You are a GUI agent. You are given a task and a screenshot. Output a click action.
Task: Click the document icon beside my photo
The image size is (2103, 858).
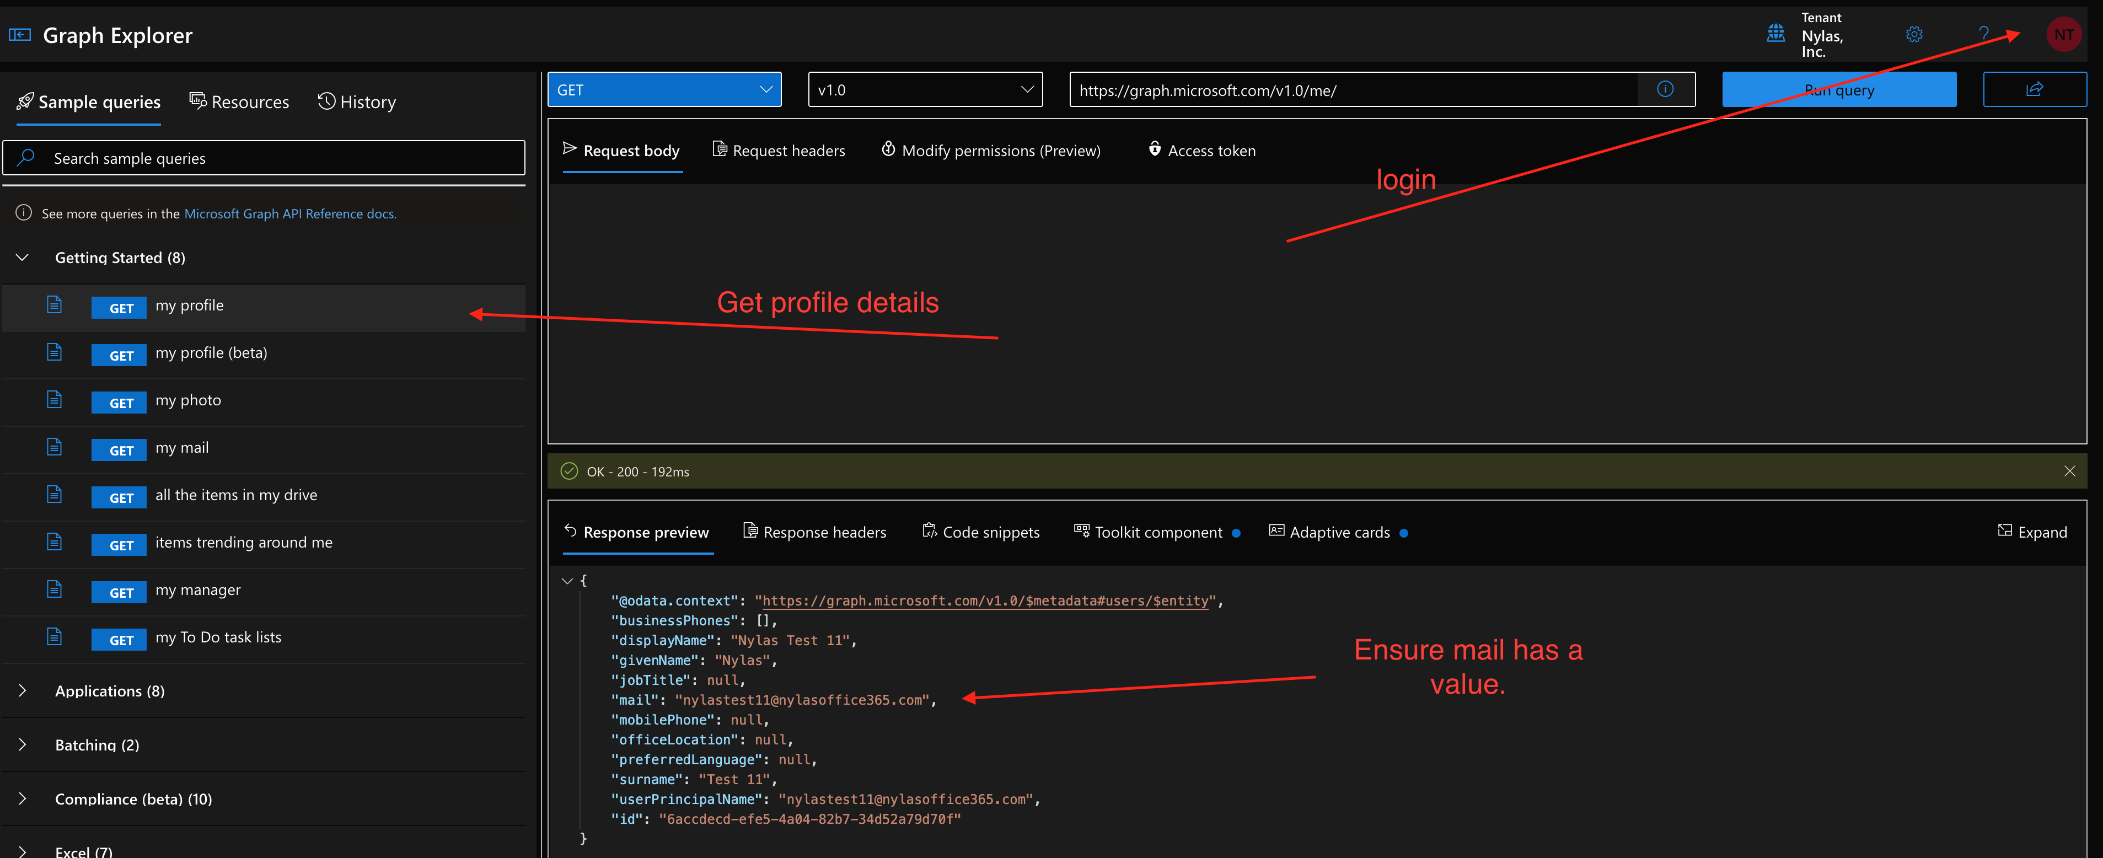coord(55,400)
